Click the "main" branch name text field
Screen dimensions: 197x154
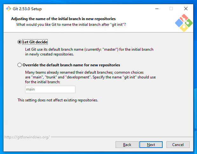click(50, 89)
